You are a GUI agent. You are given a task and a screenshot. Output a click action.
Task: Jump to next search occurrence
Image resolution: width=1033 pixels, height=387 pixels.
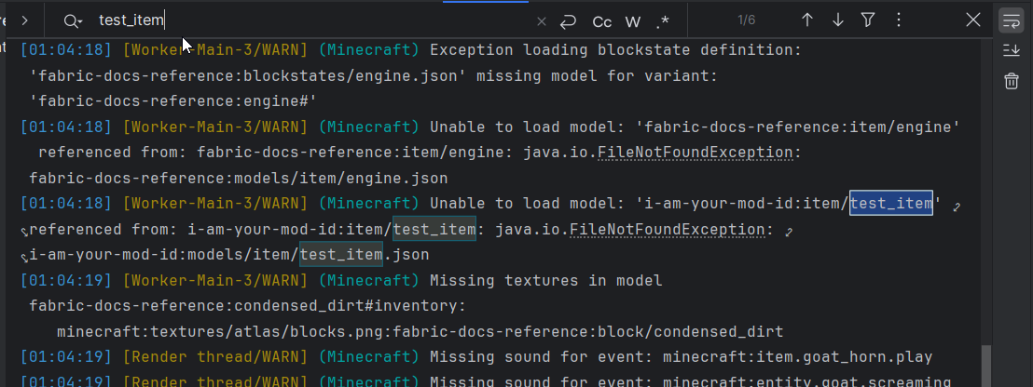coord(837,20)
